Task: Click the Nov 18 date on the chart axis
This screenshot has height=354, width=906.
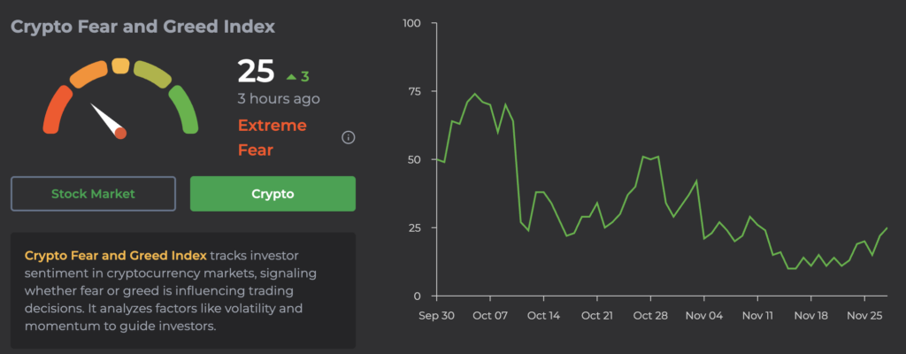Action: (810, 315)
